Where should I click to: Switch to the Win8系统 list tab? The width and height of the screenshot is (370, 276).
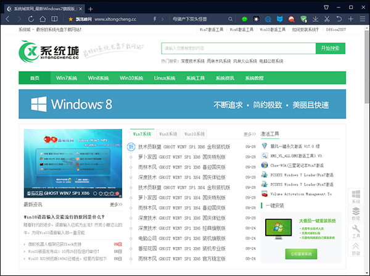[168, 134]
